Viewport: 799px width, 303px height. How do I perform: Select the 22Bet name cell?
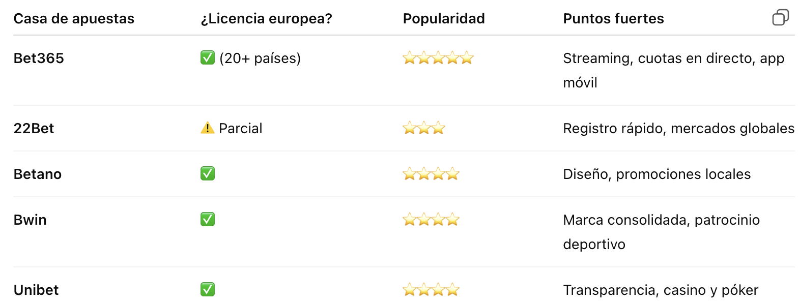(x=34, y=129)
